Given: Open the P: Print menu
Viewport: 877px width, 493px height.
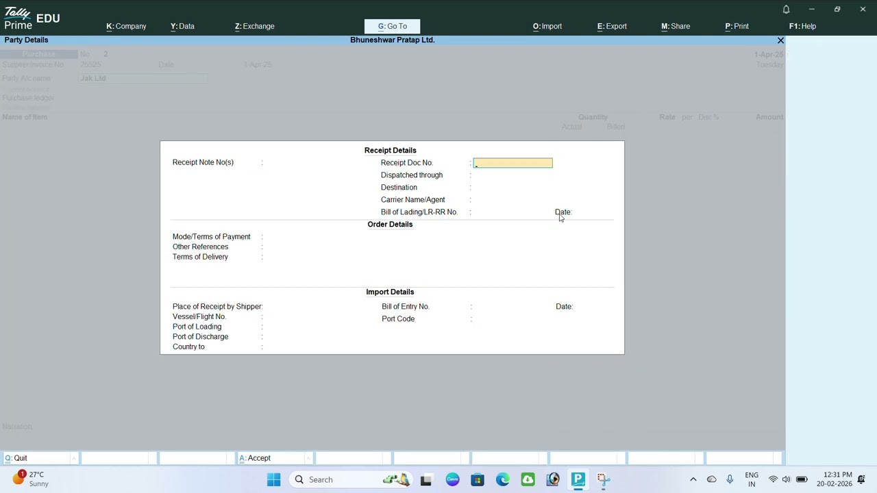Looking at the screenshot, I should tap(737, 26).
